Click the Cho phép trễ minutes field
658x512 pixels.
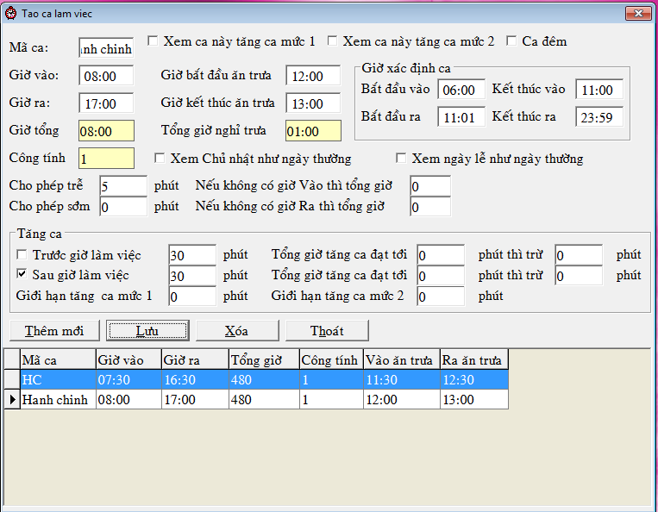[123, 186]
